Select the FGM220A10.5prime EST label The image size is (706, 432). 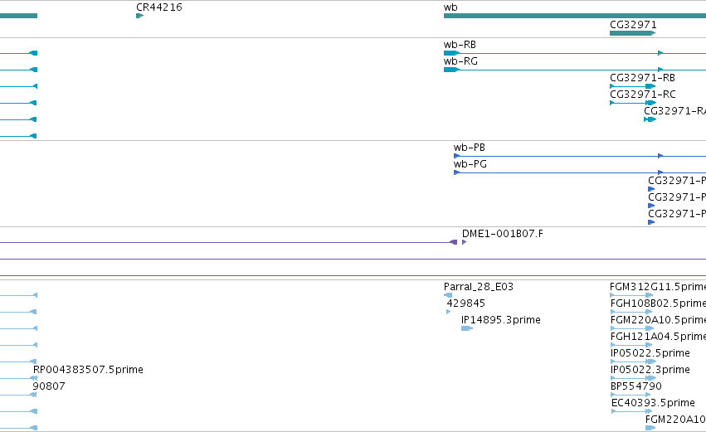(658, 320)
